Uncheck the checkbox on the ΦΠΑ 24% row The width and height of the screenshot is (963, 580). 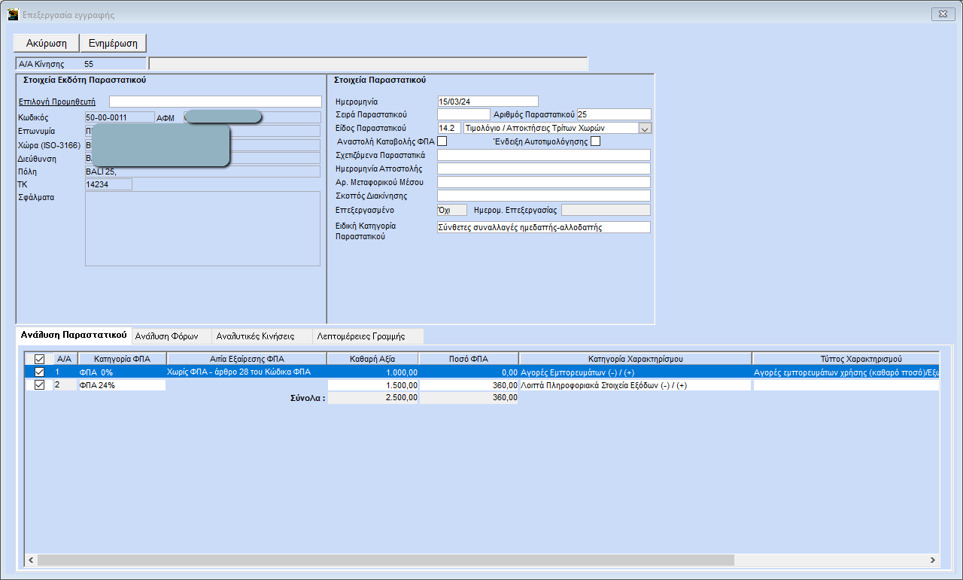[x=39, y=385]
